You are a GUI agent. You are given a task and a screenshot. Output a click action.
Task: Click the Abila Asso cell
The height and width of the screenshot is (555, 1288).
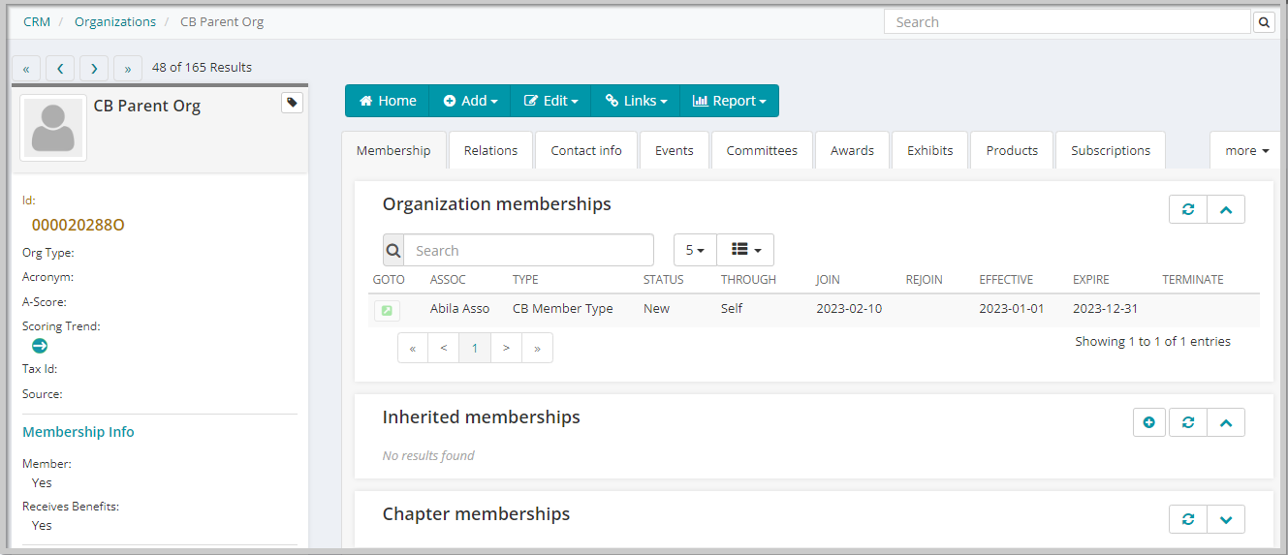pos(459,309)
